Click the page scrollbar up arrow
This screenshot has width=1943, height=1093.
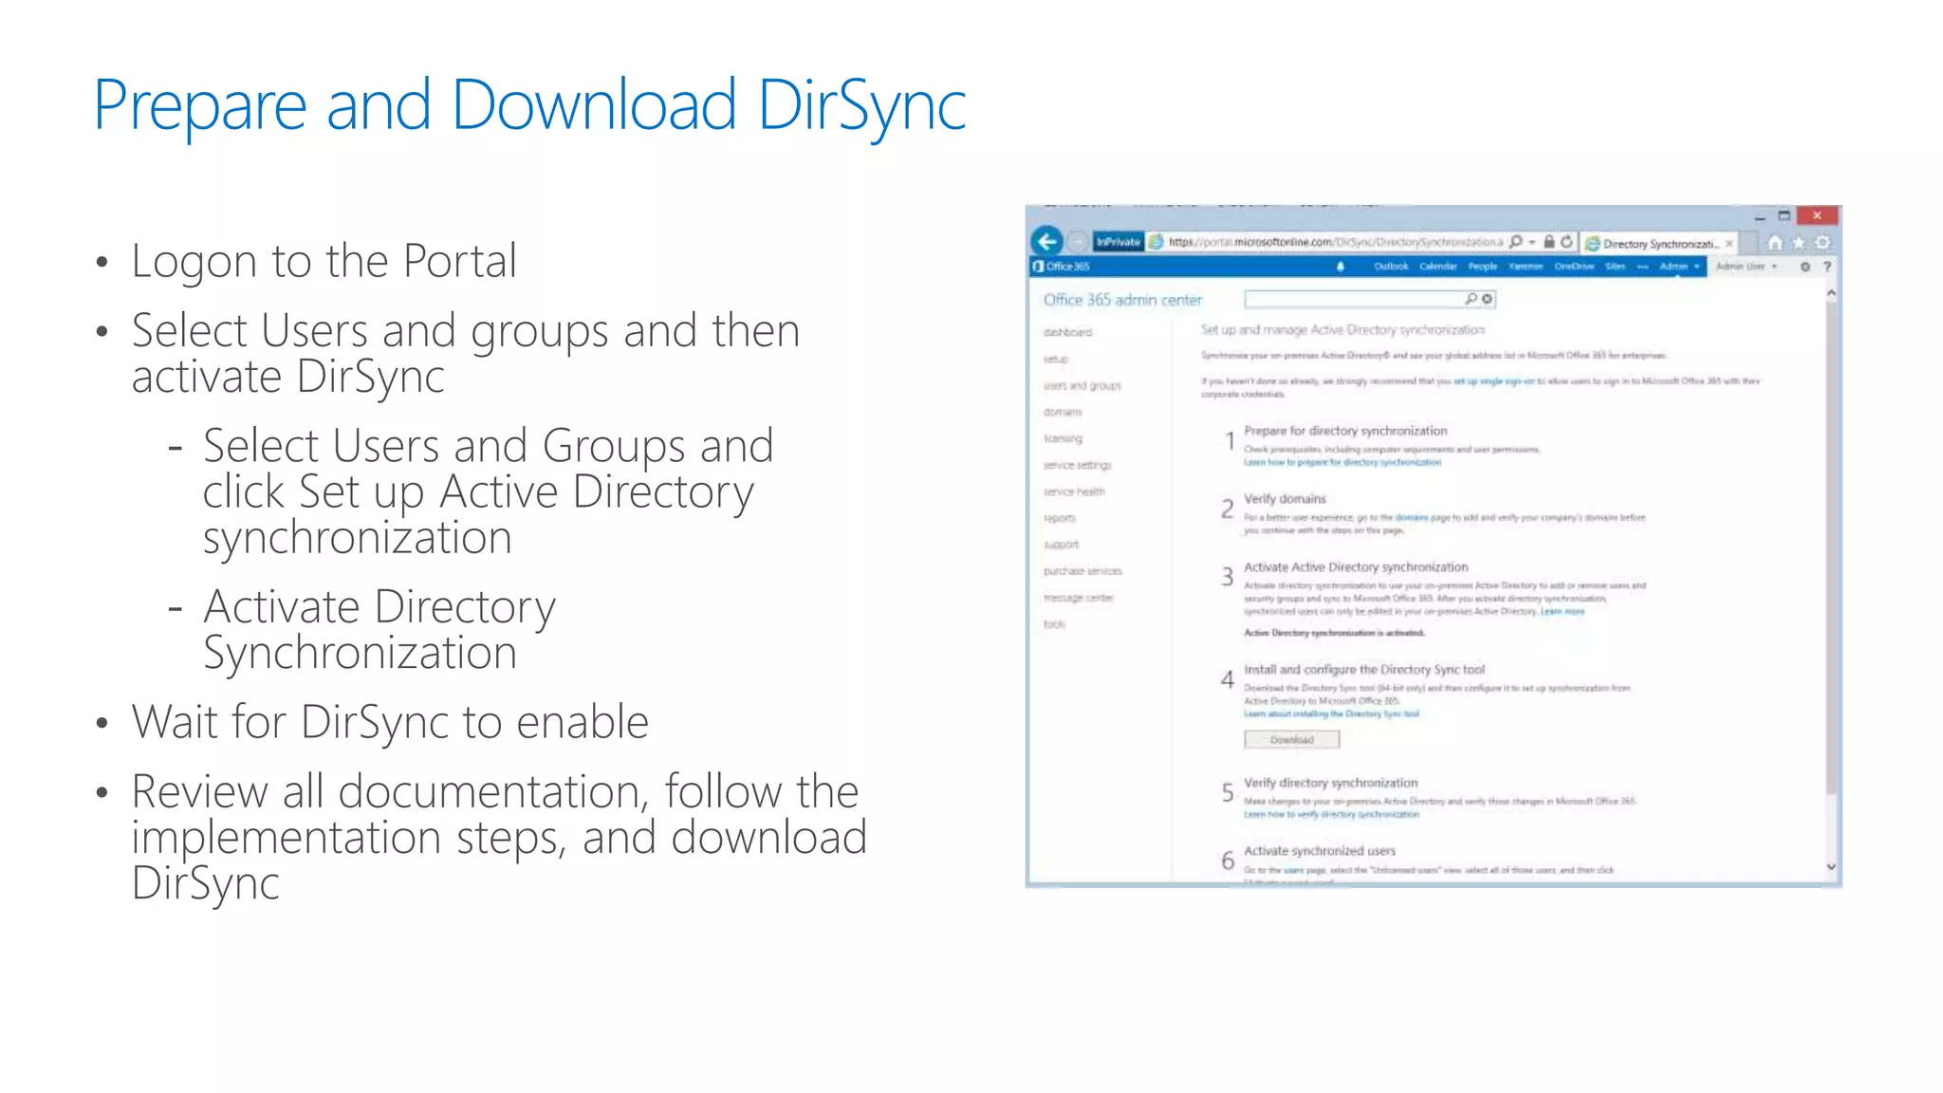click(1831, 294)
